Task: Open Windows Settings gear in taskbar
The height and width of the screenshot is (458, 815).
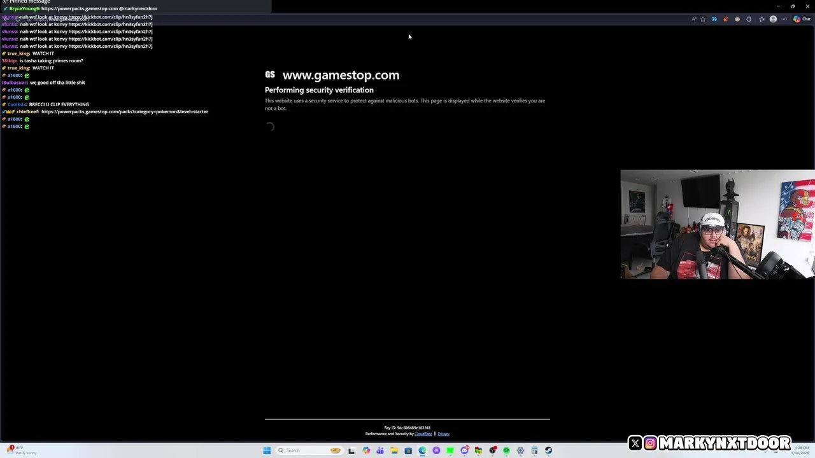Action: tap(520, 450)
